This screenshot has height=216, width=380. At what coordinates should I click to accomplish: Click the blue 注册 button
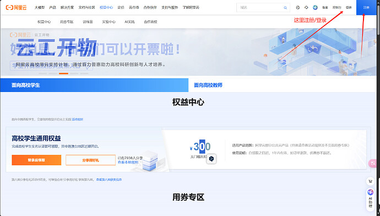pyautogui.click(x=366, y=8)
